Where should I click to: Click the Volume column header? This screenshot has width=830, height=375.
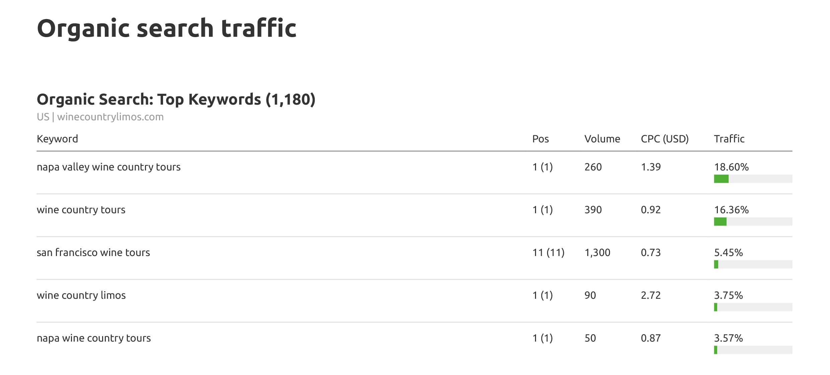[602, 139]
